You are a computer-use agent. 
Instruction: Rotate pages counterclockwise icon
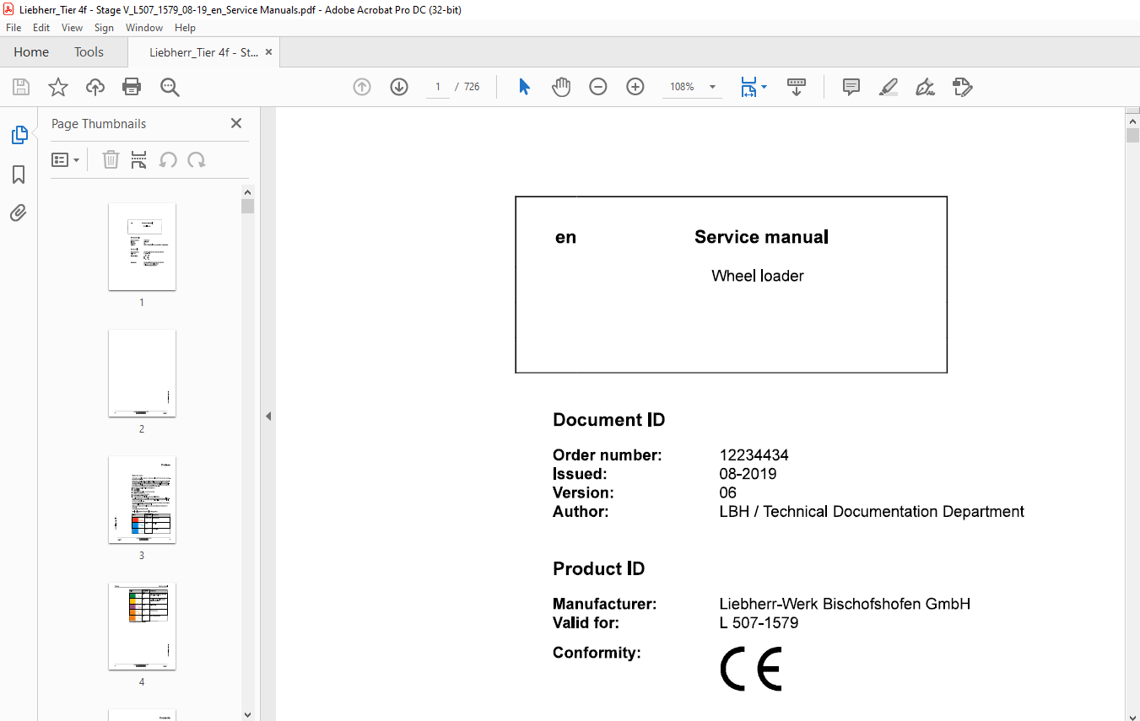click(168, 159)
